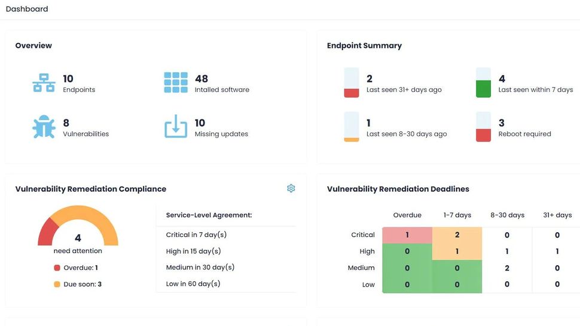580x326 pixels.
Task: Click the Last seen 31+ days bar icon
Action: (352, 83)
